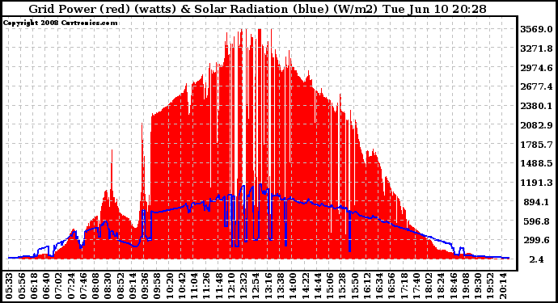
Task: Select the 13:38 time label
Action: [x=281, y=286]
